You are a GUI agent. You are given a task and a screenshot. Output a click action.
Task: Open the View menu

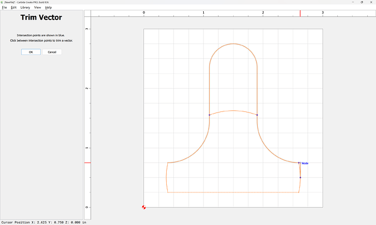pos(37,8)
